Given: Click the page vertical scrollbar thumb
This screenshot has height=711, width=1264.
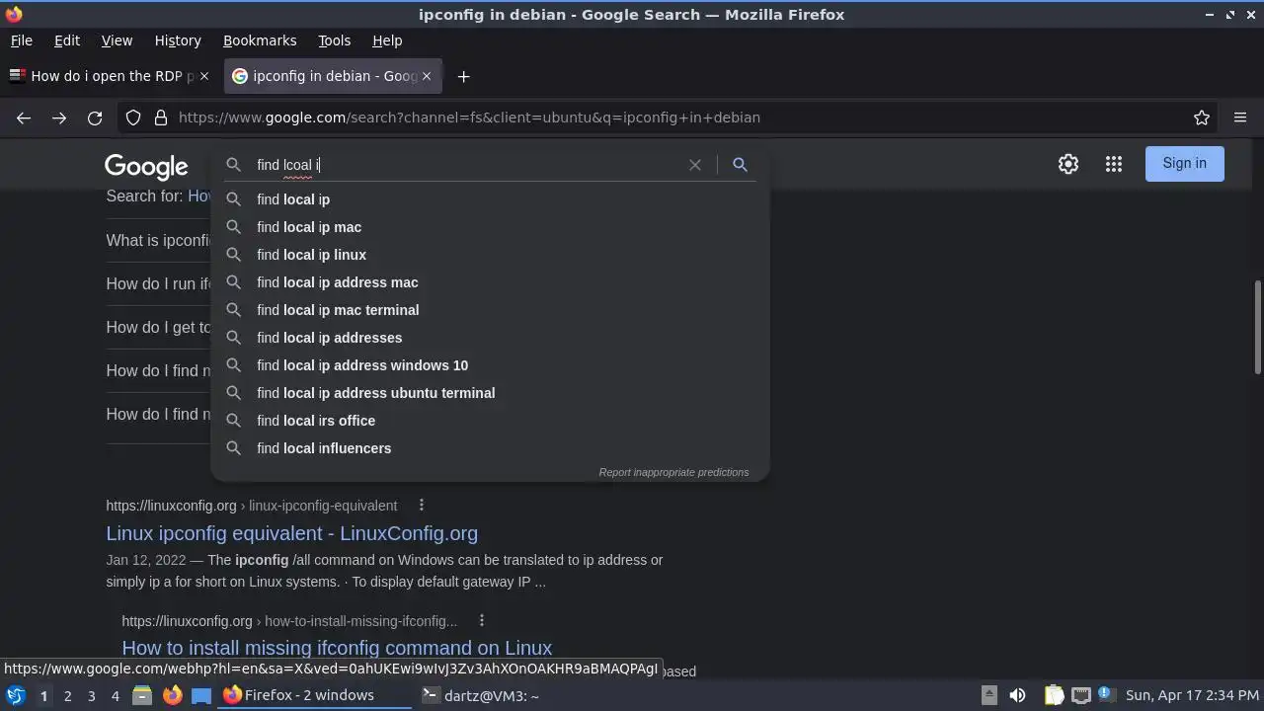Looking at the screenshot, I should (1258, 327).
